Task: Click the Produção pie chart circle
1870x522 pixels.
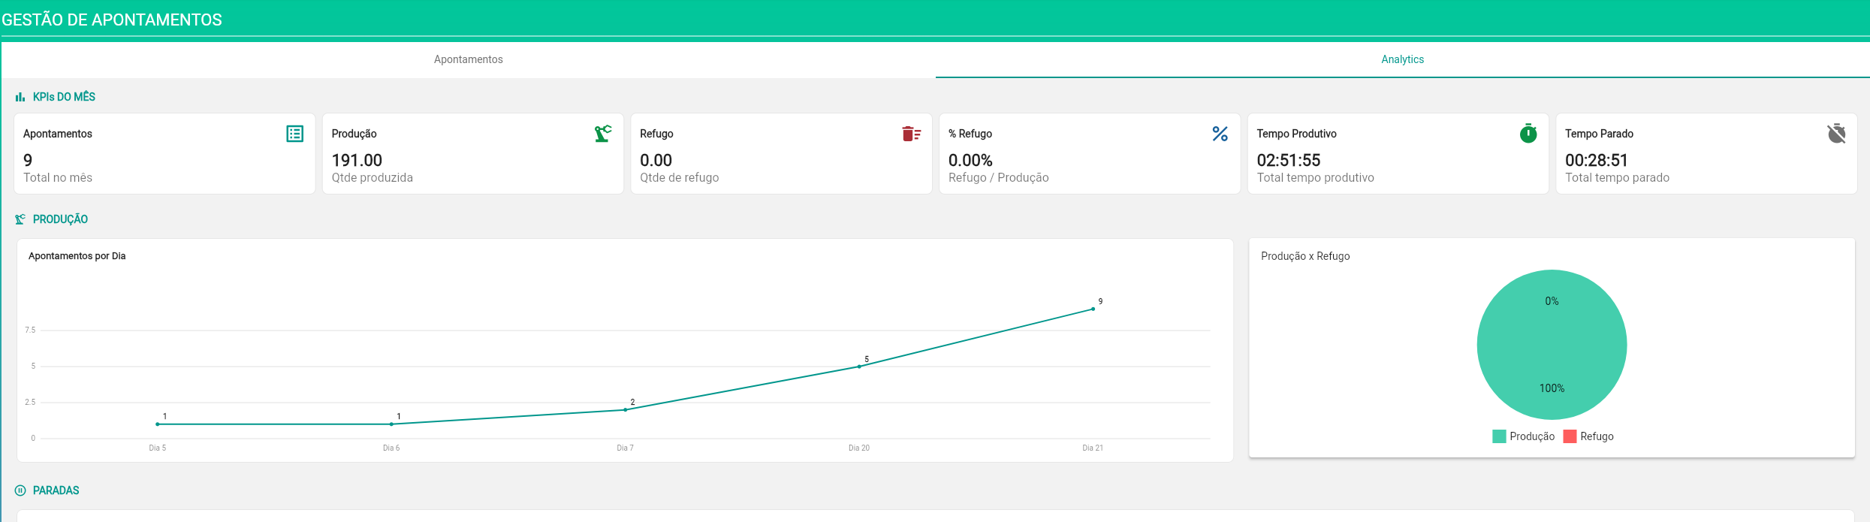Action: 1552,345
